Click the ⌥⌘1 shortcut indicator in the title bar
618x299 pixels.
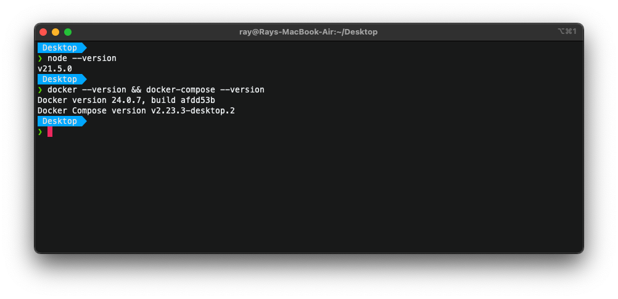(567, 31)
